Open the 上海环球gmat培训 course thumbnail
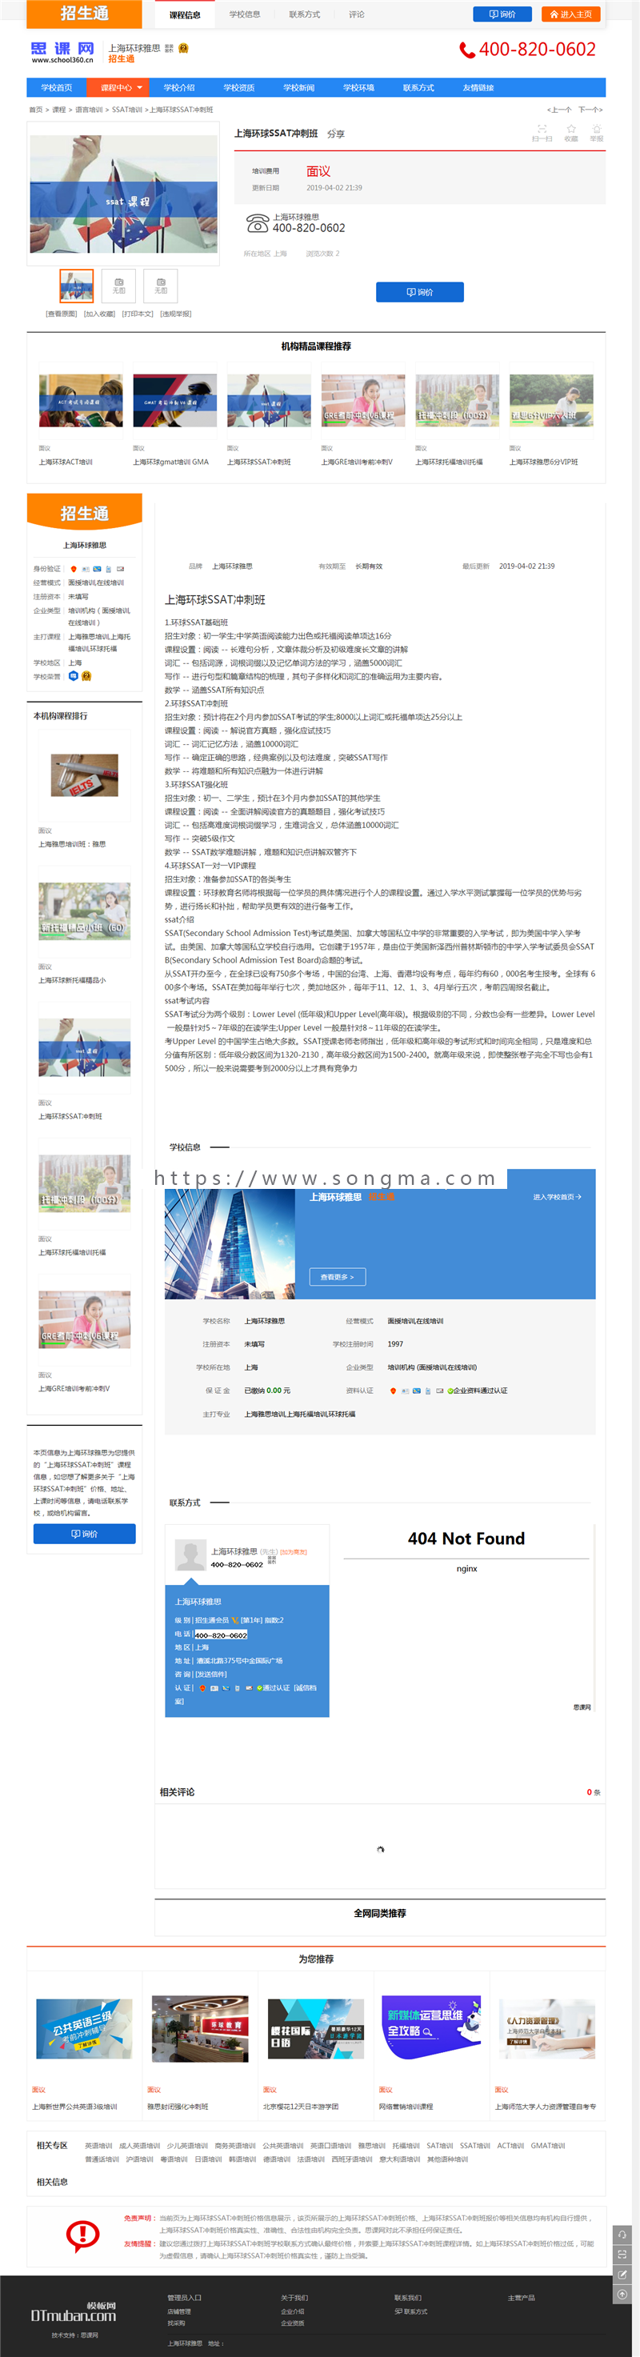The height and width of the screenshot is (2357, 640). click(174, 401)
